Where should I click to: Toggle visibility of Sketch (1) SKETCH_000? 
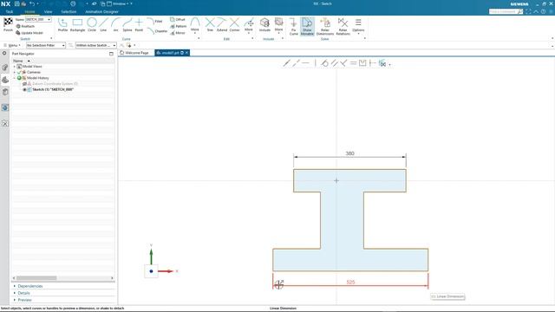click(x=24, y=89)
